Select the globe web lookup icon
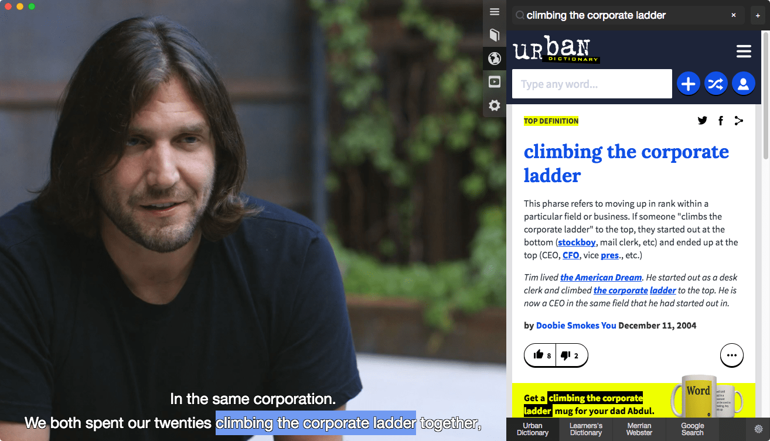 click(495, 59)
